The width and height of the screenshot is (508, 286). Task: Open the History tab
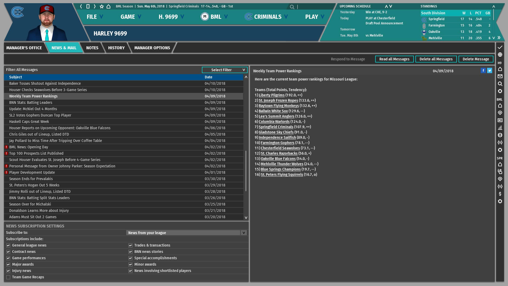click(x=116, y=48)
